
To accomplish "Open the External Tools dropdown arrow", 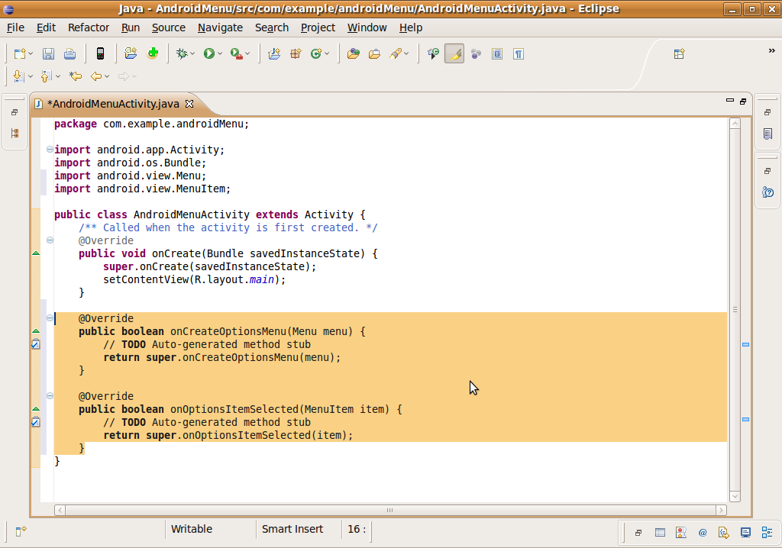I will 247,54.
